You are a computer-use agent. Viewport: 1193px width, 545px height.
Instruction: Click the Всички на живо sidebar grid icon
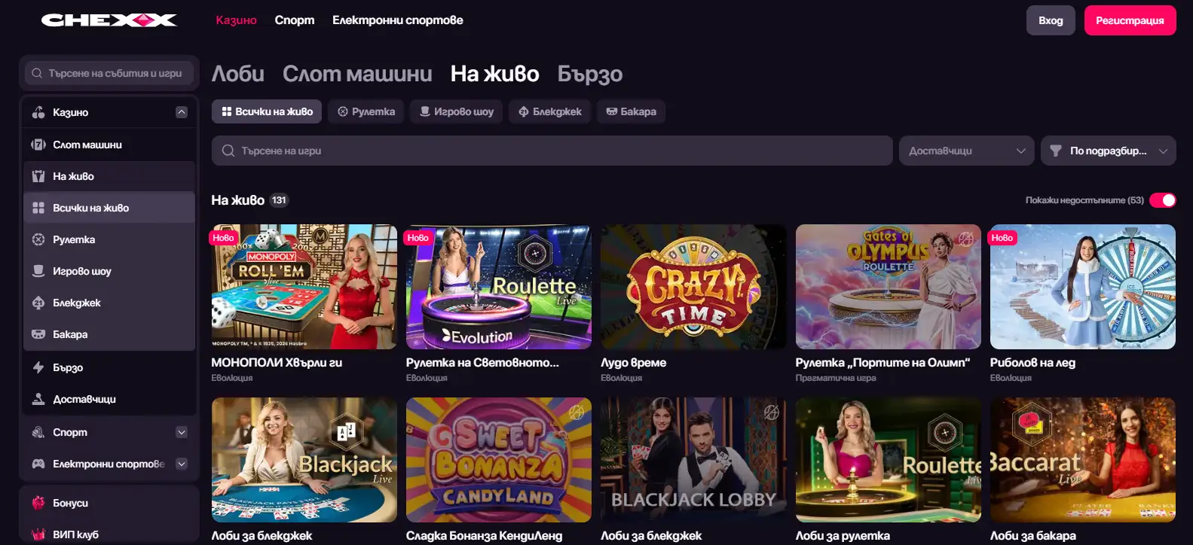coord(38,208)
